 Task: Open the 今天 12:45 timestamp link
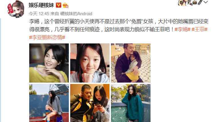(x=39, y=14)
